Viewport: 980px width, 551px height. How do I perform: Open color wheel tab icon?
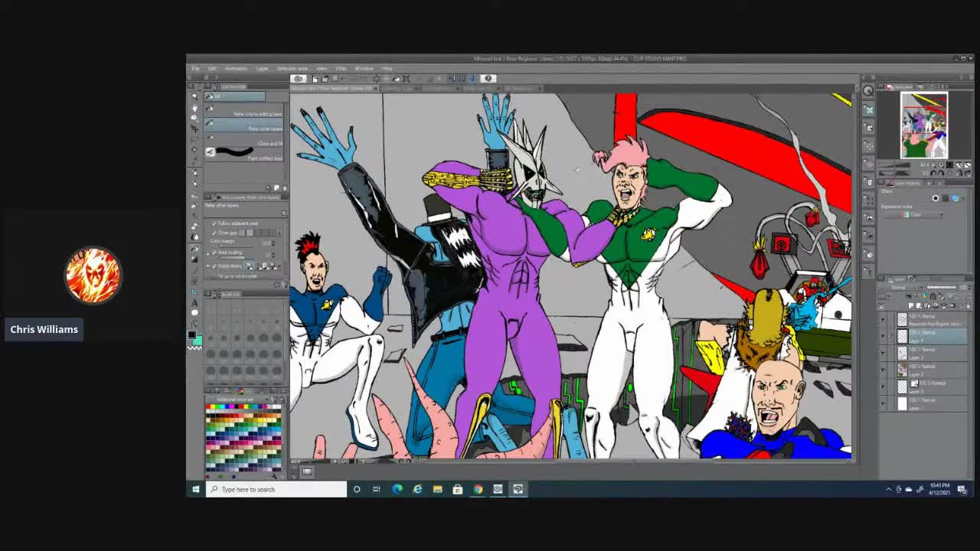click(240, 391)
